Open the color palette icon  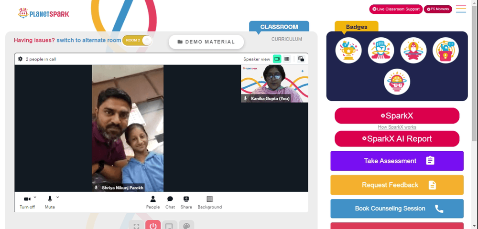pyautogui.click(x=186, y=225)
